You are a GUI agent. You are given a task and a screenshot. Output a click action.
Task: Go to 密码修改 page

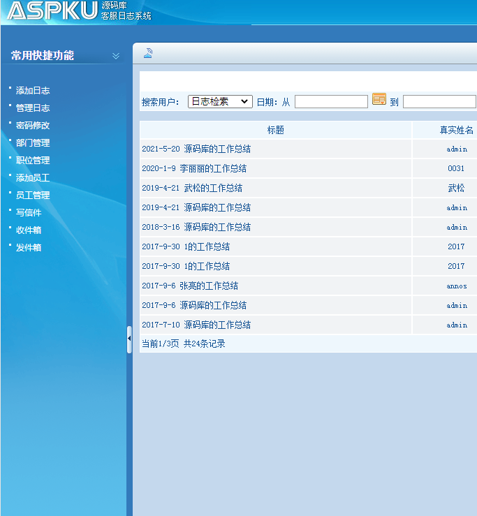pyautogui.click(x=33, y=126)
